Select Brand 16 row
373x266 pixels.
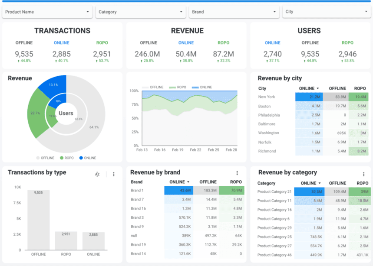[x=187, y=208]
